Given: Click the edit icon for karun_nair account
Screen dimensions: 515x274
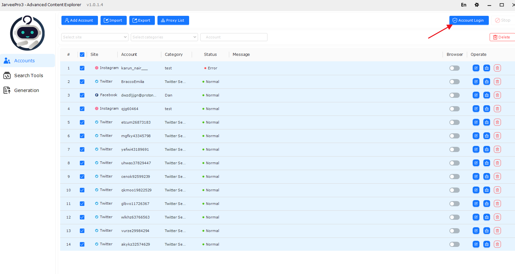Looking at the screenshot, I should click(x=476, y=68).
